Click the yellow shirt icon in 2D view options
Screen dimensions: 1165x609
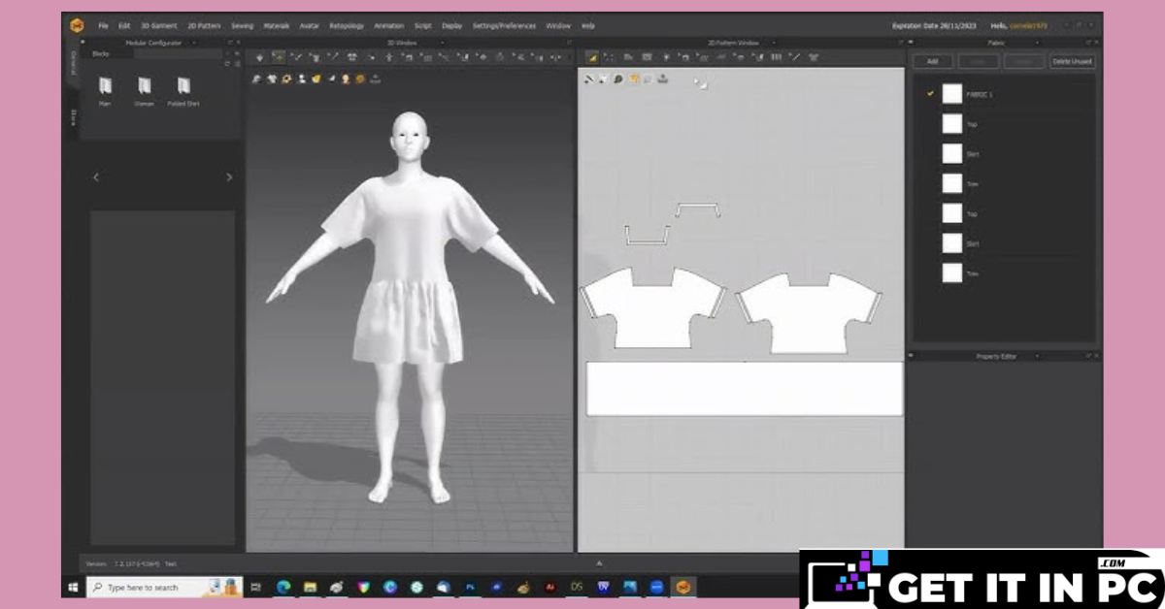point(633,80)
